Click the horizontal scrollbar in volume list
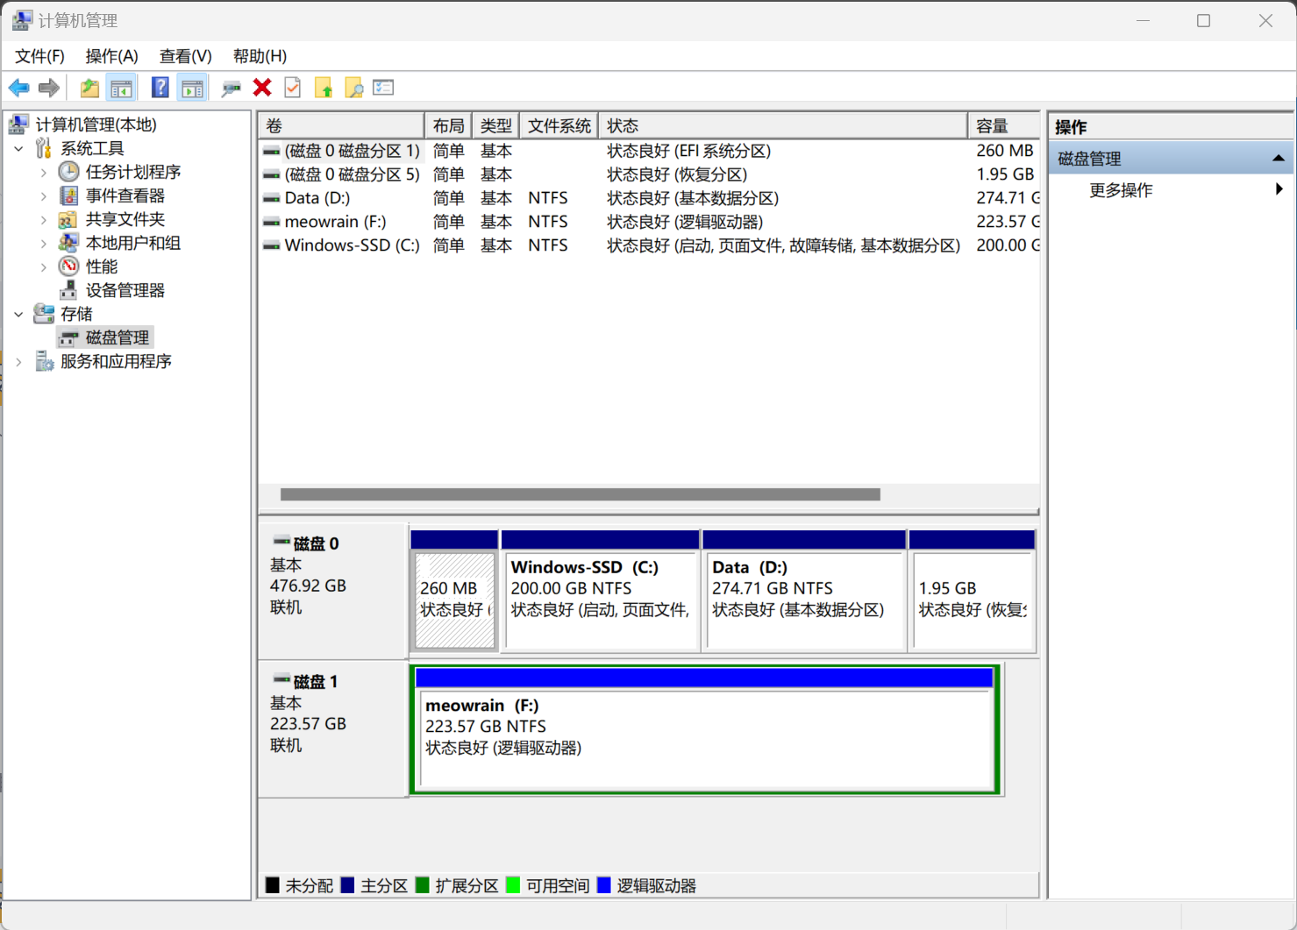The image size is (1297, 930). click(x=580, y=494)
